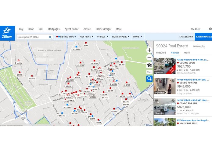Open 13535 Wilshire Blvd # 407 listing link

[193, 60]
